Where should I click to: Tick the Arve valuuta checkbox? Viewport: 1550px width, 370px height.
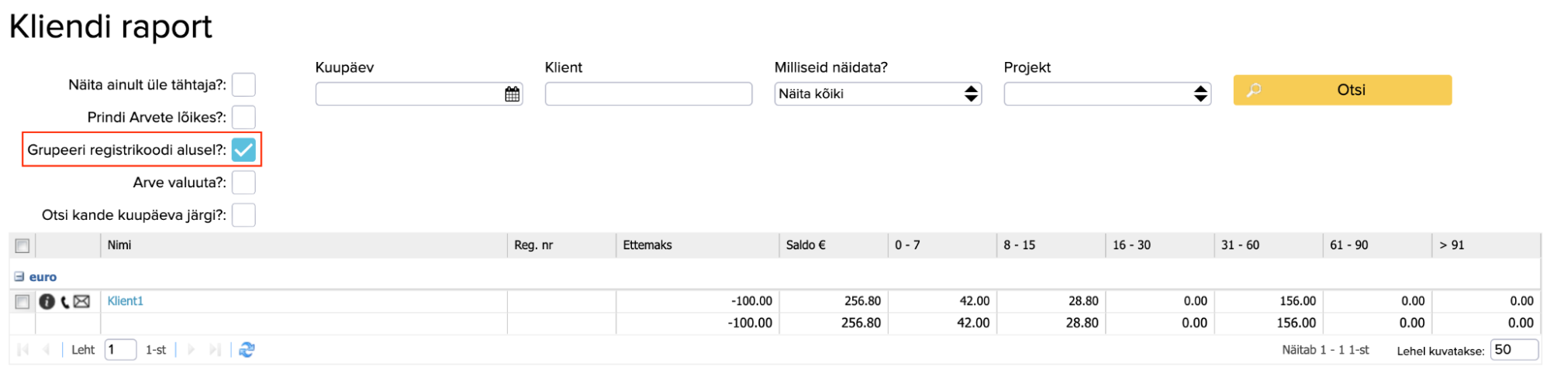[x=243, y=183]
